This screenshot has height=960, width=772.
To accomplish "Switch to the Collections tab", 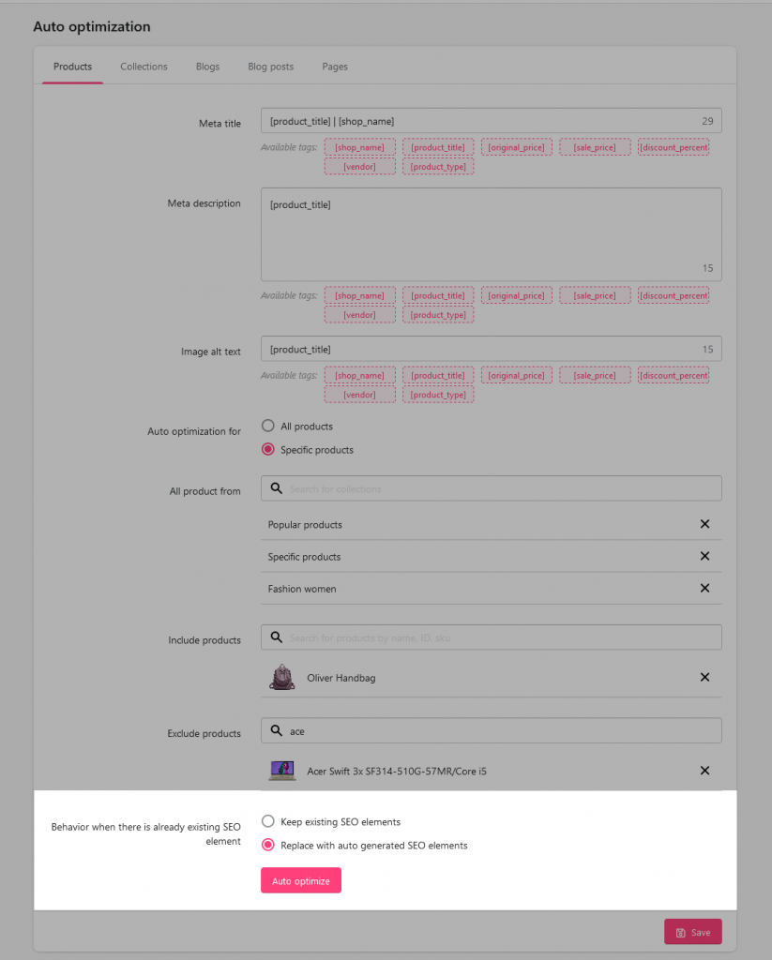I will pyautogui.click(x=144, y=67).
